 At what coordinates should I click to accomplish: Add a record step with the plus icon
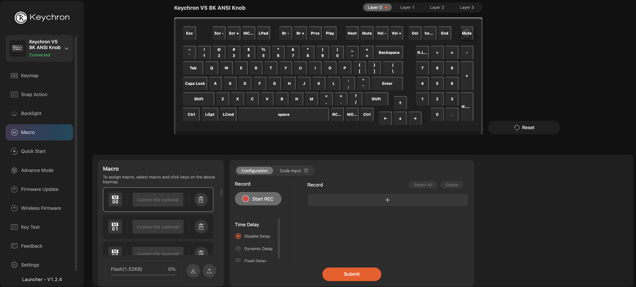(x=387, y=200)
